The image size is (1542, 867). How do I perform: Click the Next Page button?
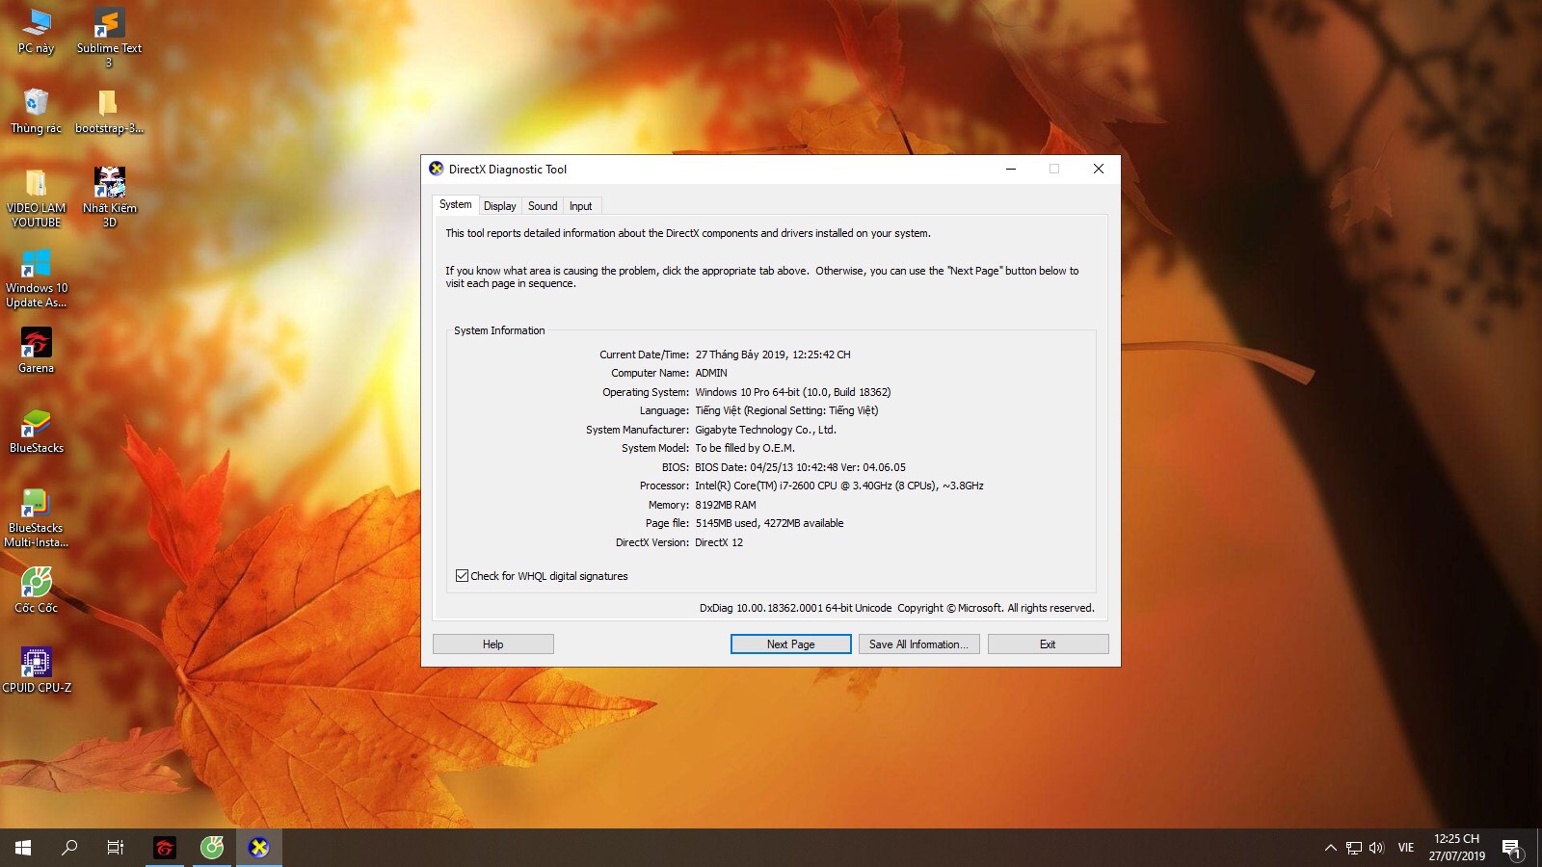(x=790, y=644)
